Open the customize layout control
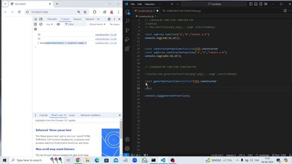Screen dimensions: 292x164 (x=266, y=4)
